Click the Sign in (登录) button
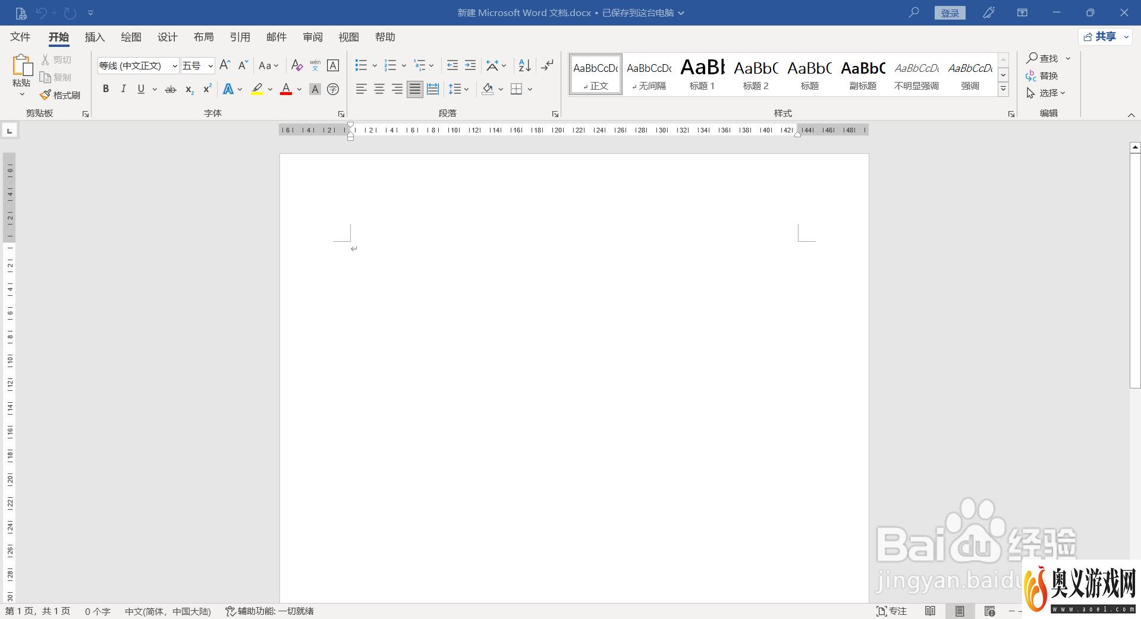Screen dimensions: 1141x619 pos(950,13)
